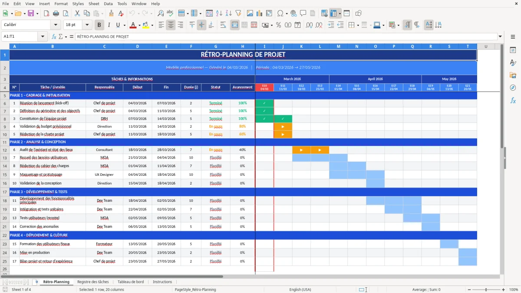Export as PDF icon

tap(47, 13)
